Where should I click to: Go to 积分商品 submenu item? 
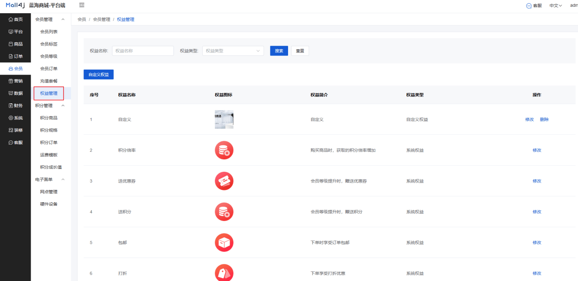click(49, 118)
